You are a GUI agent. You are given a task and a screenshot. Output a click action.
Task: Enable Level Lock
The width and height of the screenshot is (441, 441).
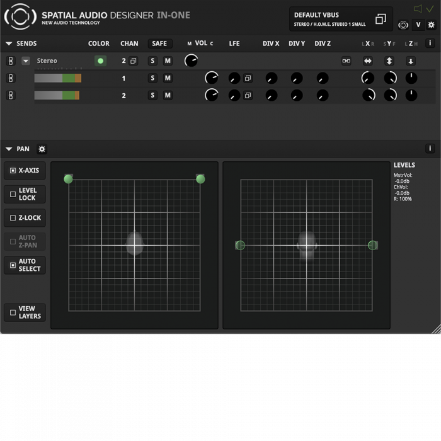pos(25,194)
